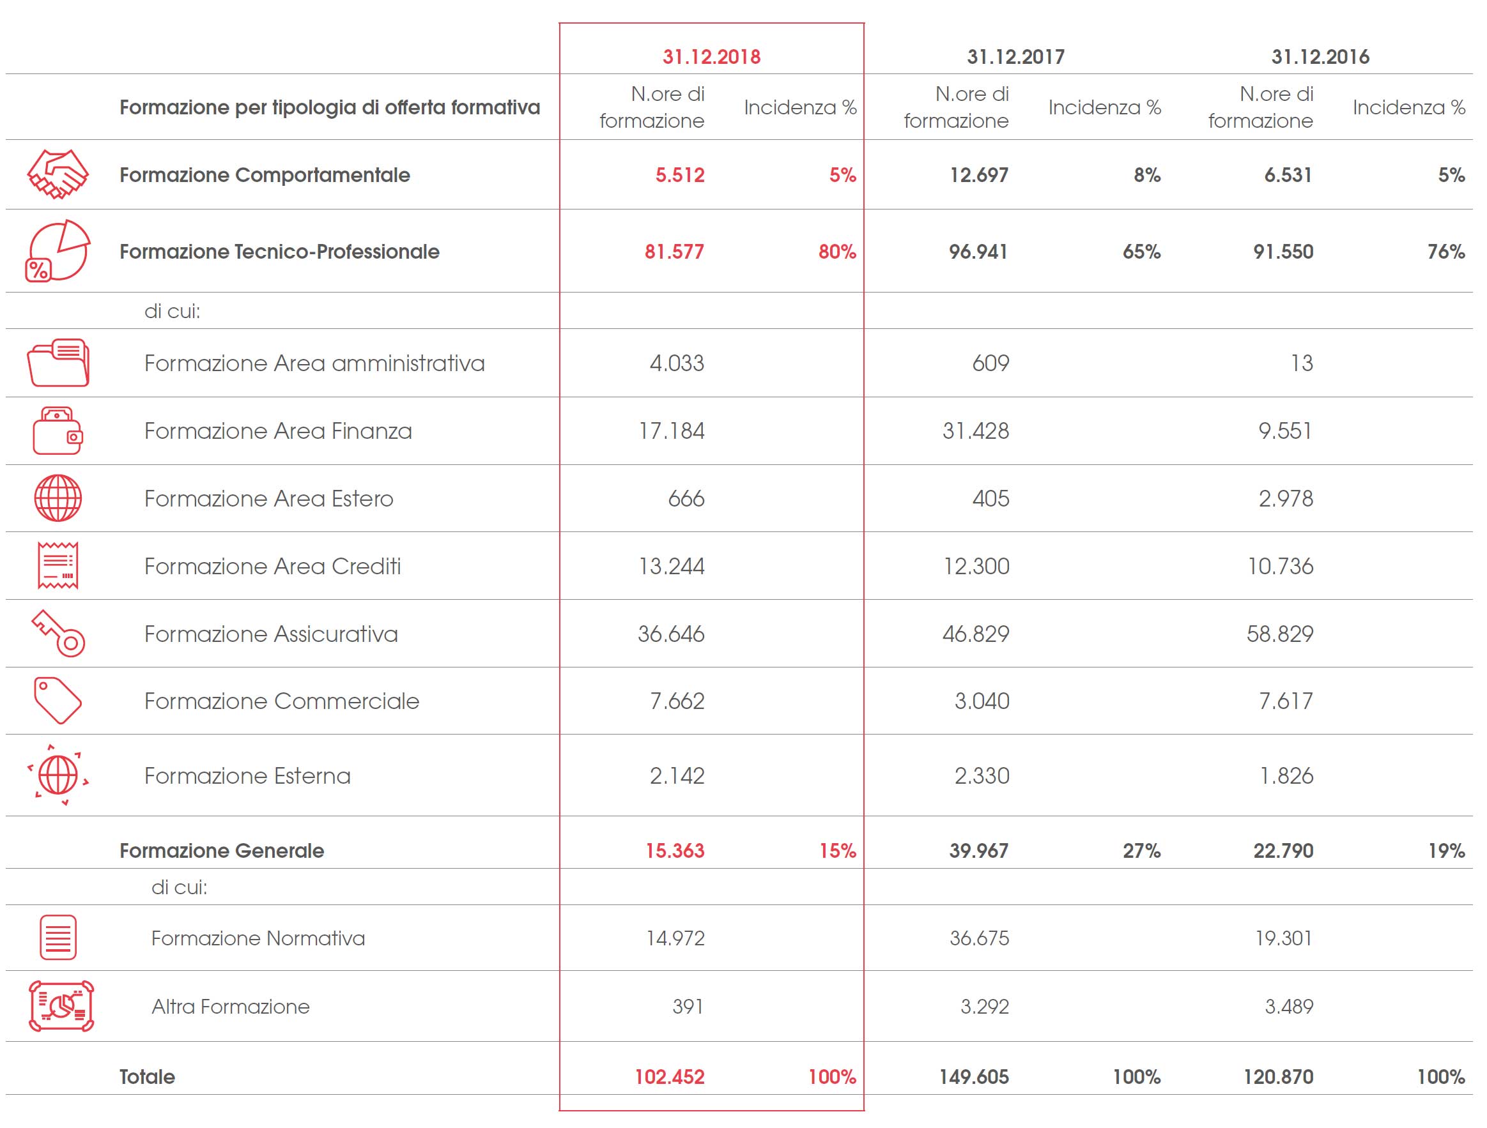This screenshot has width=1487, height=1128.
Task: Click the table title Formazione per tipologia
Action: click(x=329, y=107)
